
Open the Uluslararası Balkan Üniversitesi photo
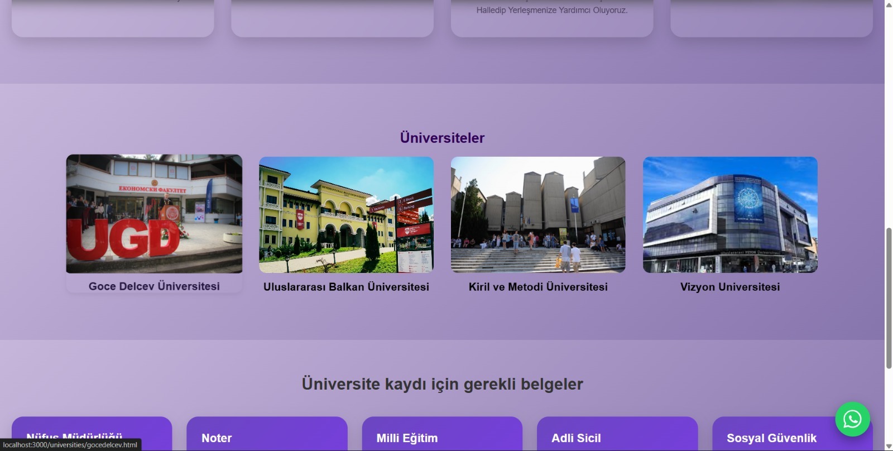pyautogui.click(x=346, y=215)
